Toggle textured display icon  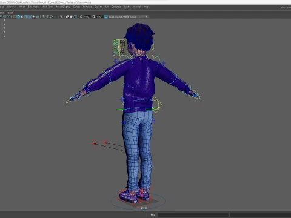(30, 16)
